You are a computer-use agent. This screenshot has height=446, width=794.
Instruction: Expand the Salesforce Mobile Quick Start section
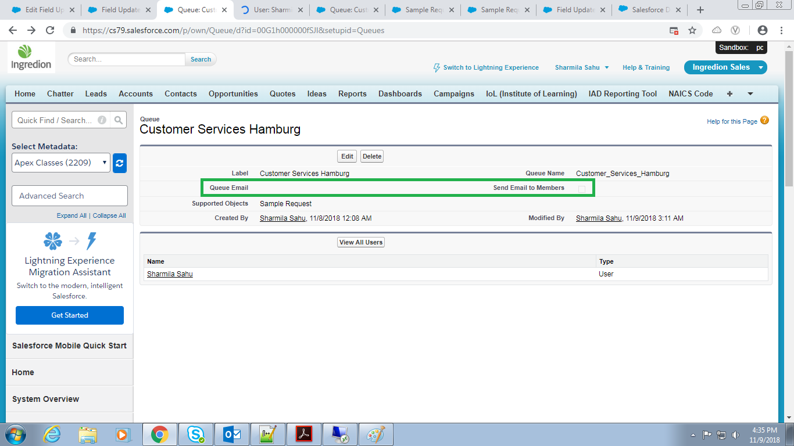coord(70,346)
